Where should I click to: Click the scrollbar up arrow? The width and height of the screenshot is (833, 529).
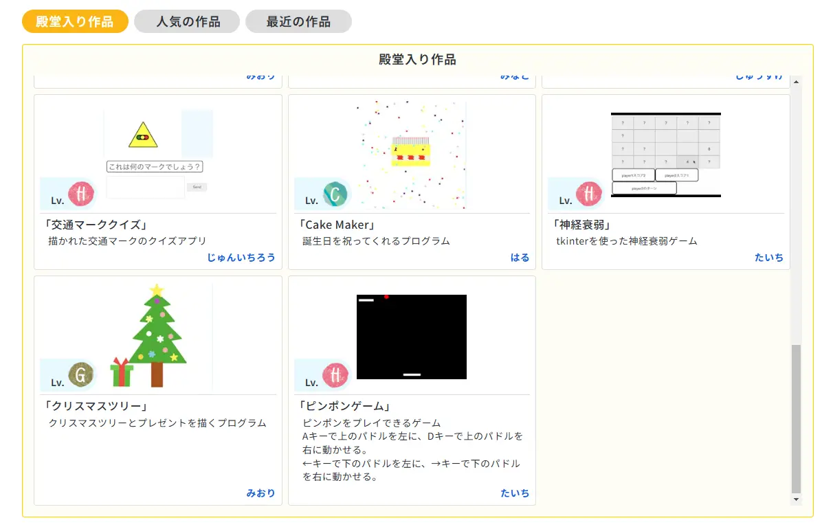click(797, 82)
